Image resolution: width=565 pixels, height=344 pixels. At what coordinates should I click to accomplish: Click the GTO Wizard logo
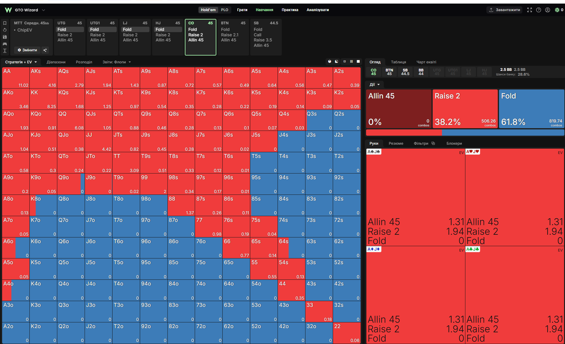[x=8, y=10]
